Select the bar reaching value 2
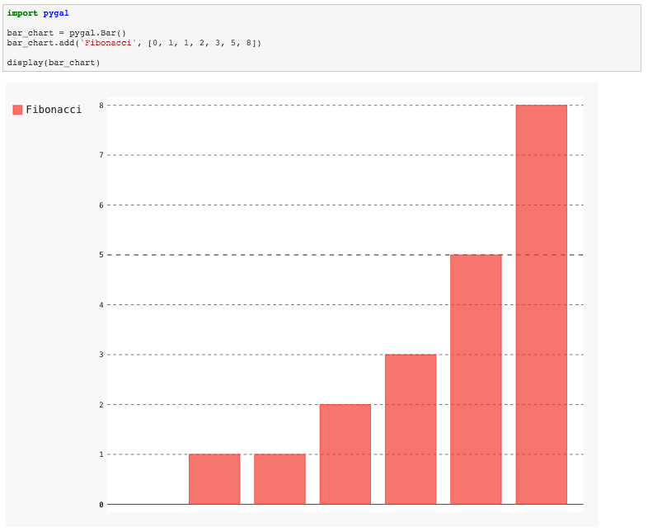 (x=345, y=454)
